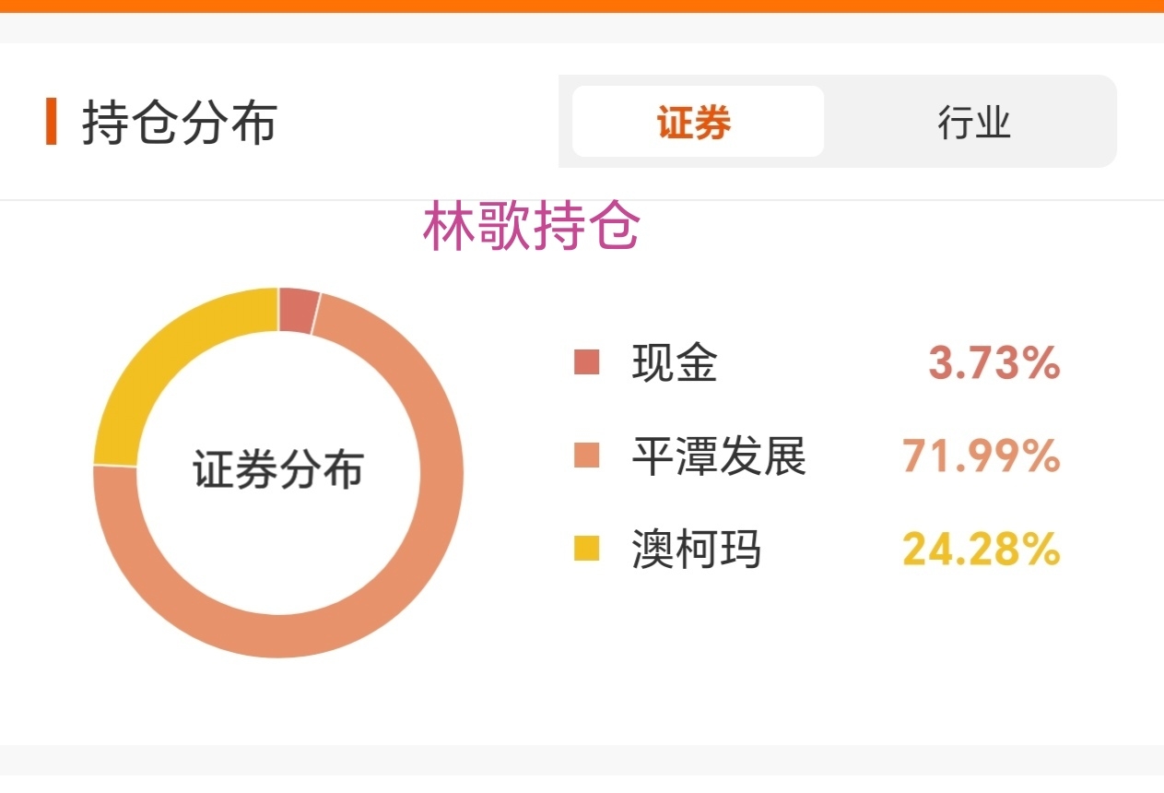Select the 平潭发展 legend label
The image size is (1164, 793).
(719, 456)
